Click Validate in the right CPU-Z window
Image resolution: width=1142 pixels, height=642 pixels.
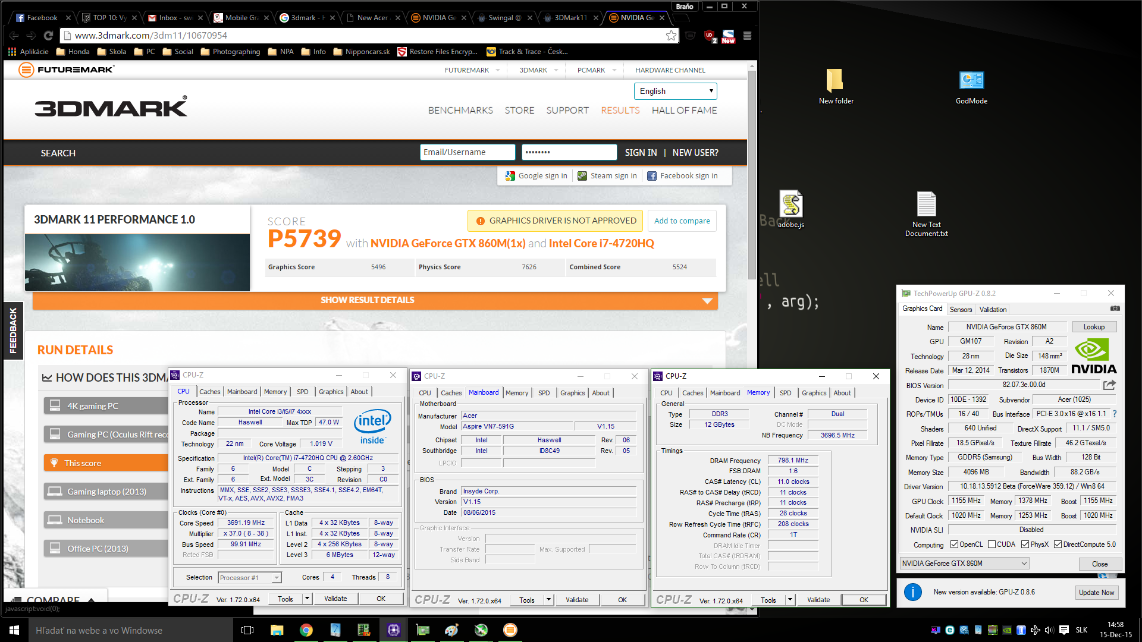click(x=818, y=600)
